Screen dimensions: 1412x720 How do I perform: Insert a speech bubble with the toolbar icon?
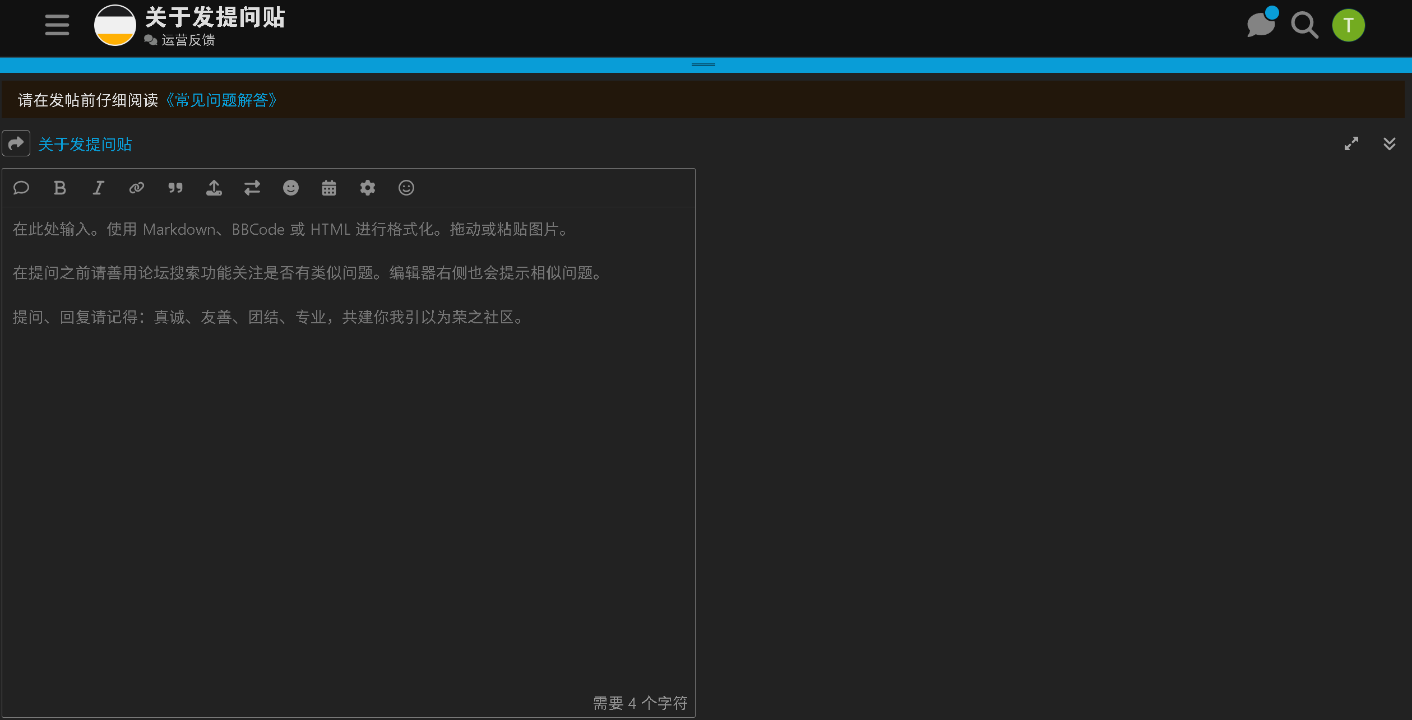pyautogui.click(x=21, y=188)
